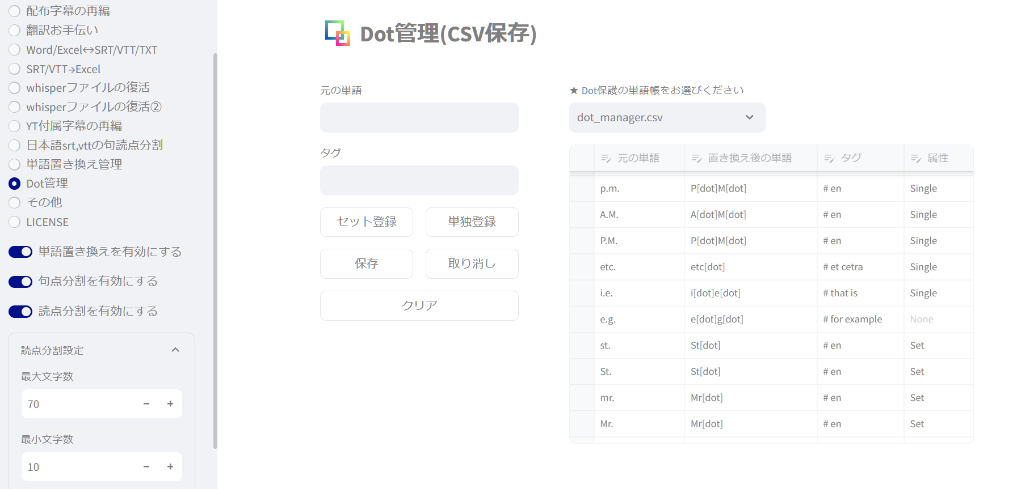Disable the 単語置き換えを有効にする toggle
1017x489 pixels.
(x=20, y=252)
